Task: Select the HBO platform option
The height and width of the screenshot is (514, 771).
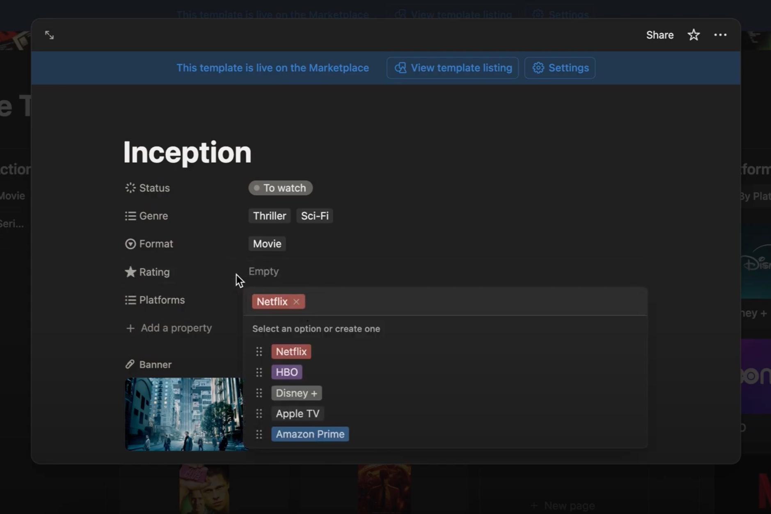Action: coord(286,372)
